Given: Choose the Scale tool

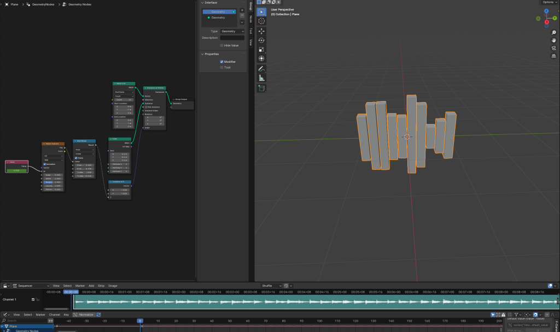Looking at the screenshot, I should pyautogui.click(x=261, y=49).
